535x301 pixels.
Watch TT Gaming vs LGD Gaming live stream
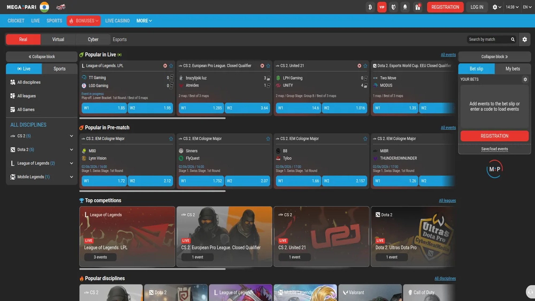coord(165,66)
